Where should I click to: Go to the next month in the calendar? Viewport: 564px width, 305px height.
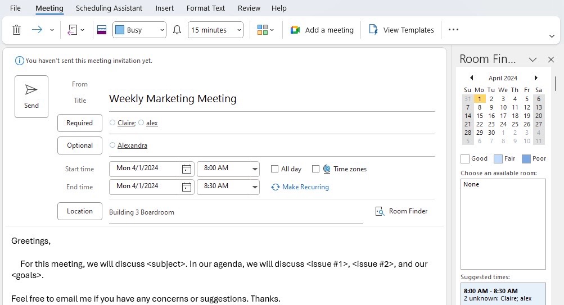pyautogui.click(x=536, y=78)
